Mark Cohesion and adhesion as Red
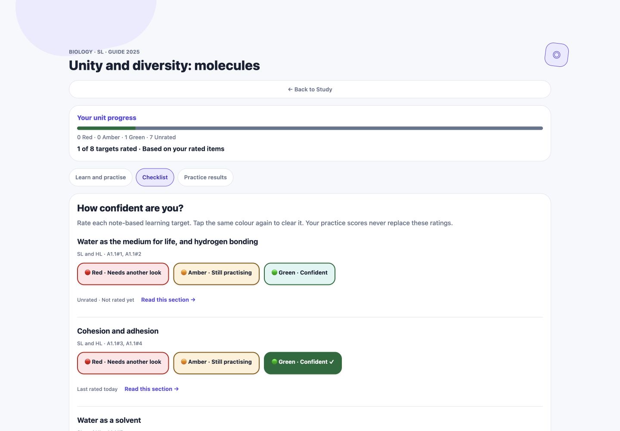 [x=123, y=363]
